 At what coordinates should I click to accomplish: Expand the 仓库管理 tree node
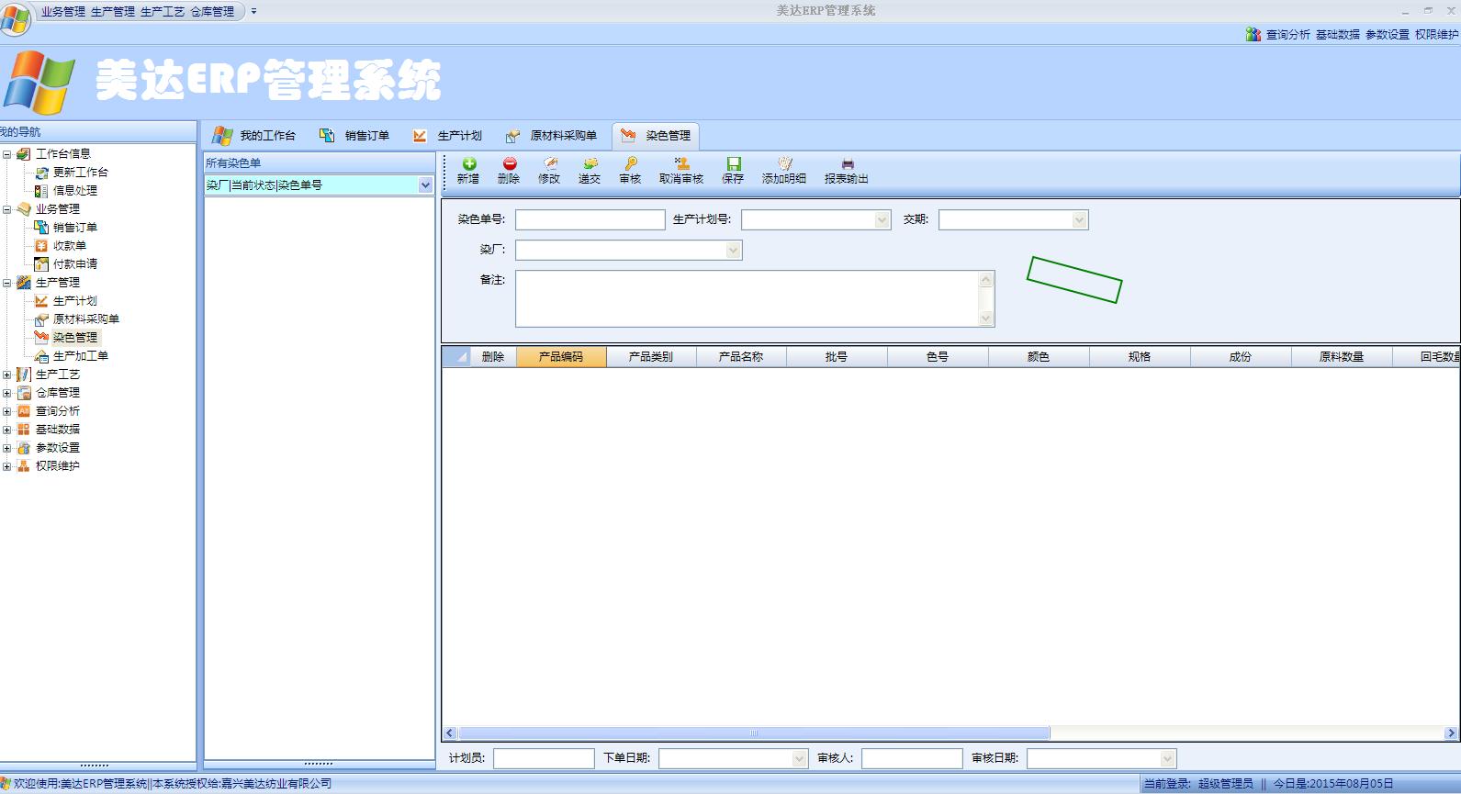[x=7, y=393]
